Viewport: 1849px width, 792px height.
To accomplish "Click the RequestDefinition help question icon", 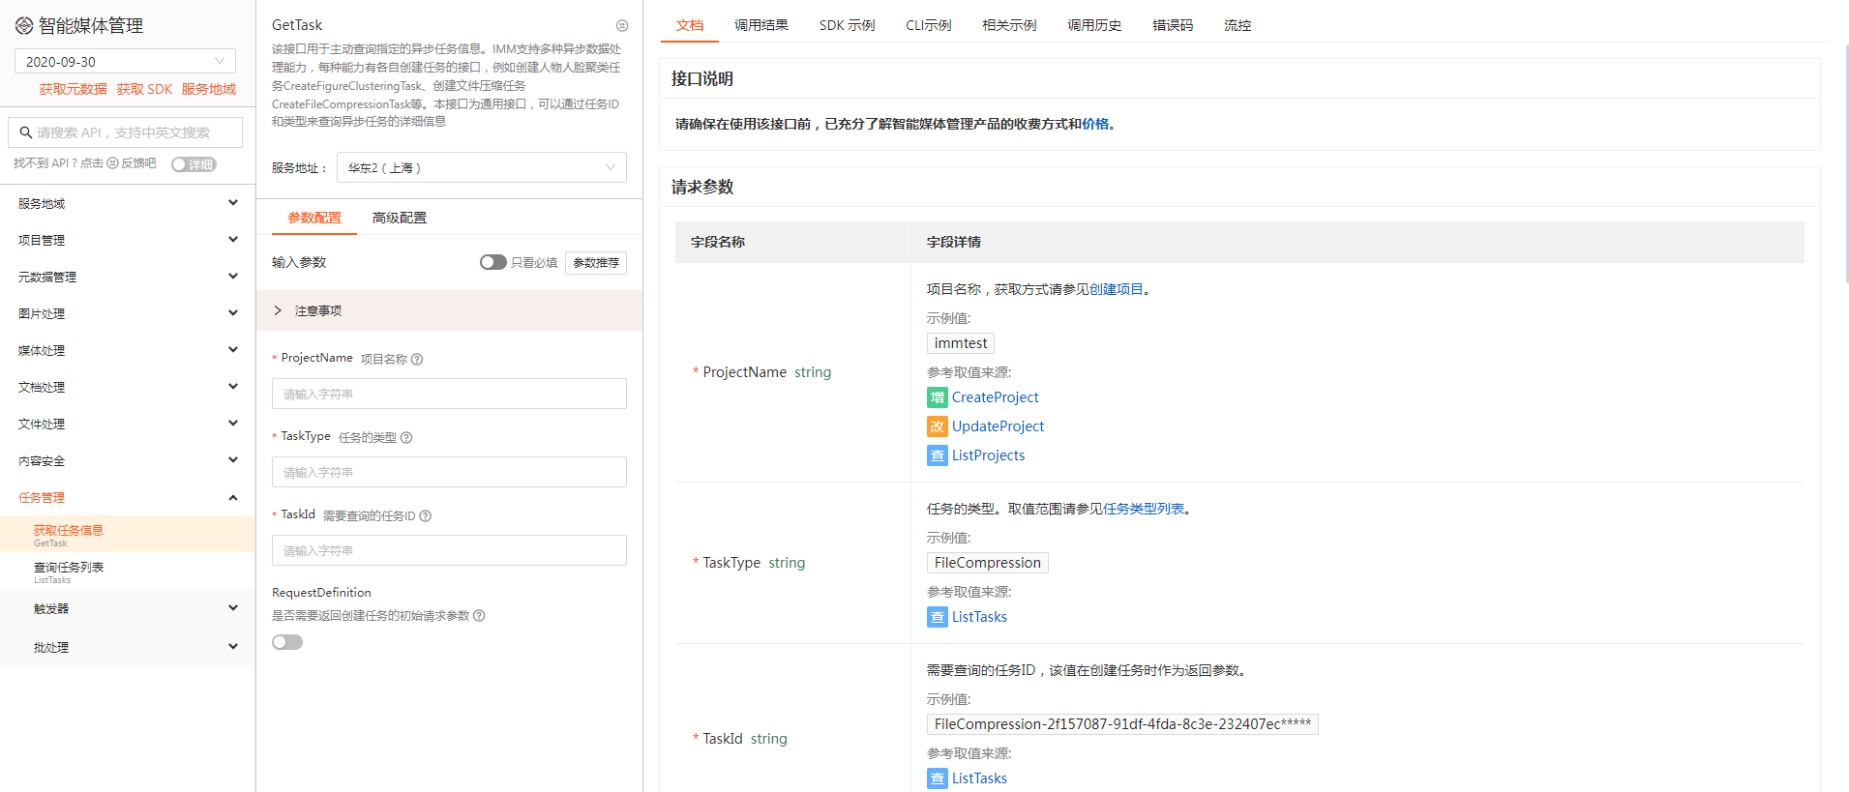I will pos(479,616).
